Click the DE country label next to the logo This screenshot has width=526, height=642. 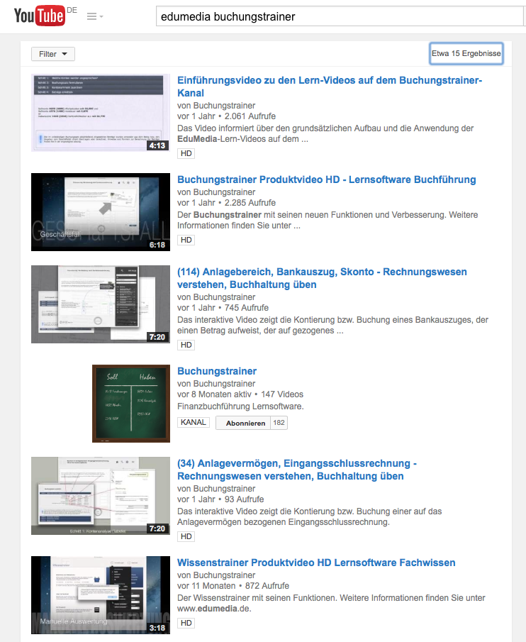pyautogui.click(x=72, y=10)
